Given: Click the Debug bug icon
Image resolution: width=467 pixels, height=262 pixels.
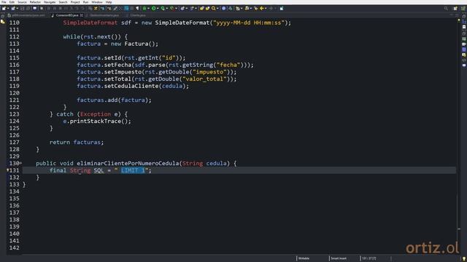Looking at the screenshot, I should click(x=144, y=8).
